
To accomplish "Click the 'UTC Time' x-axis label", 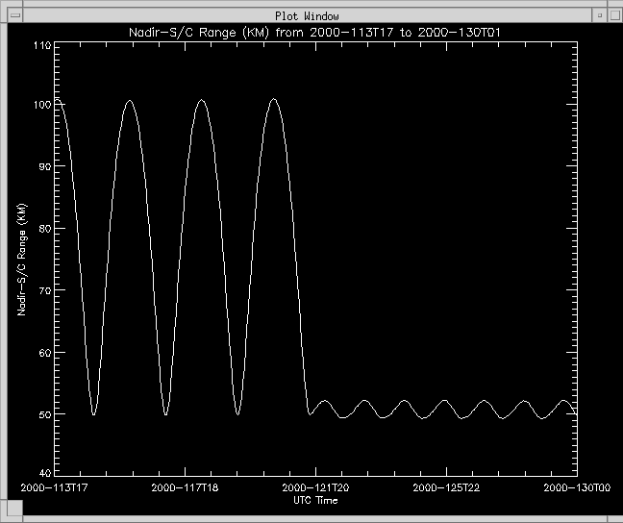I will point(314,500).
